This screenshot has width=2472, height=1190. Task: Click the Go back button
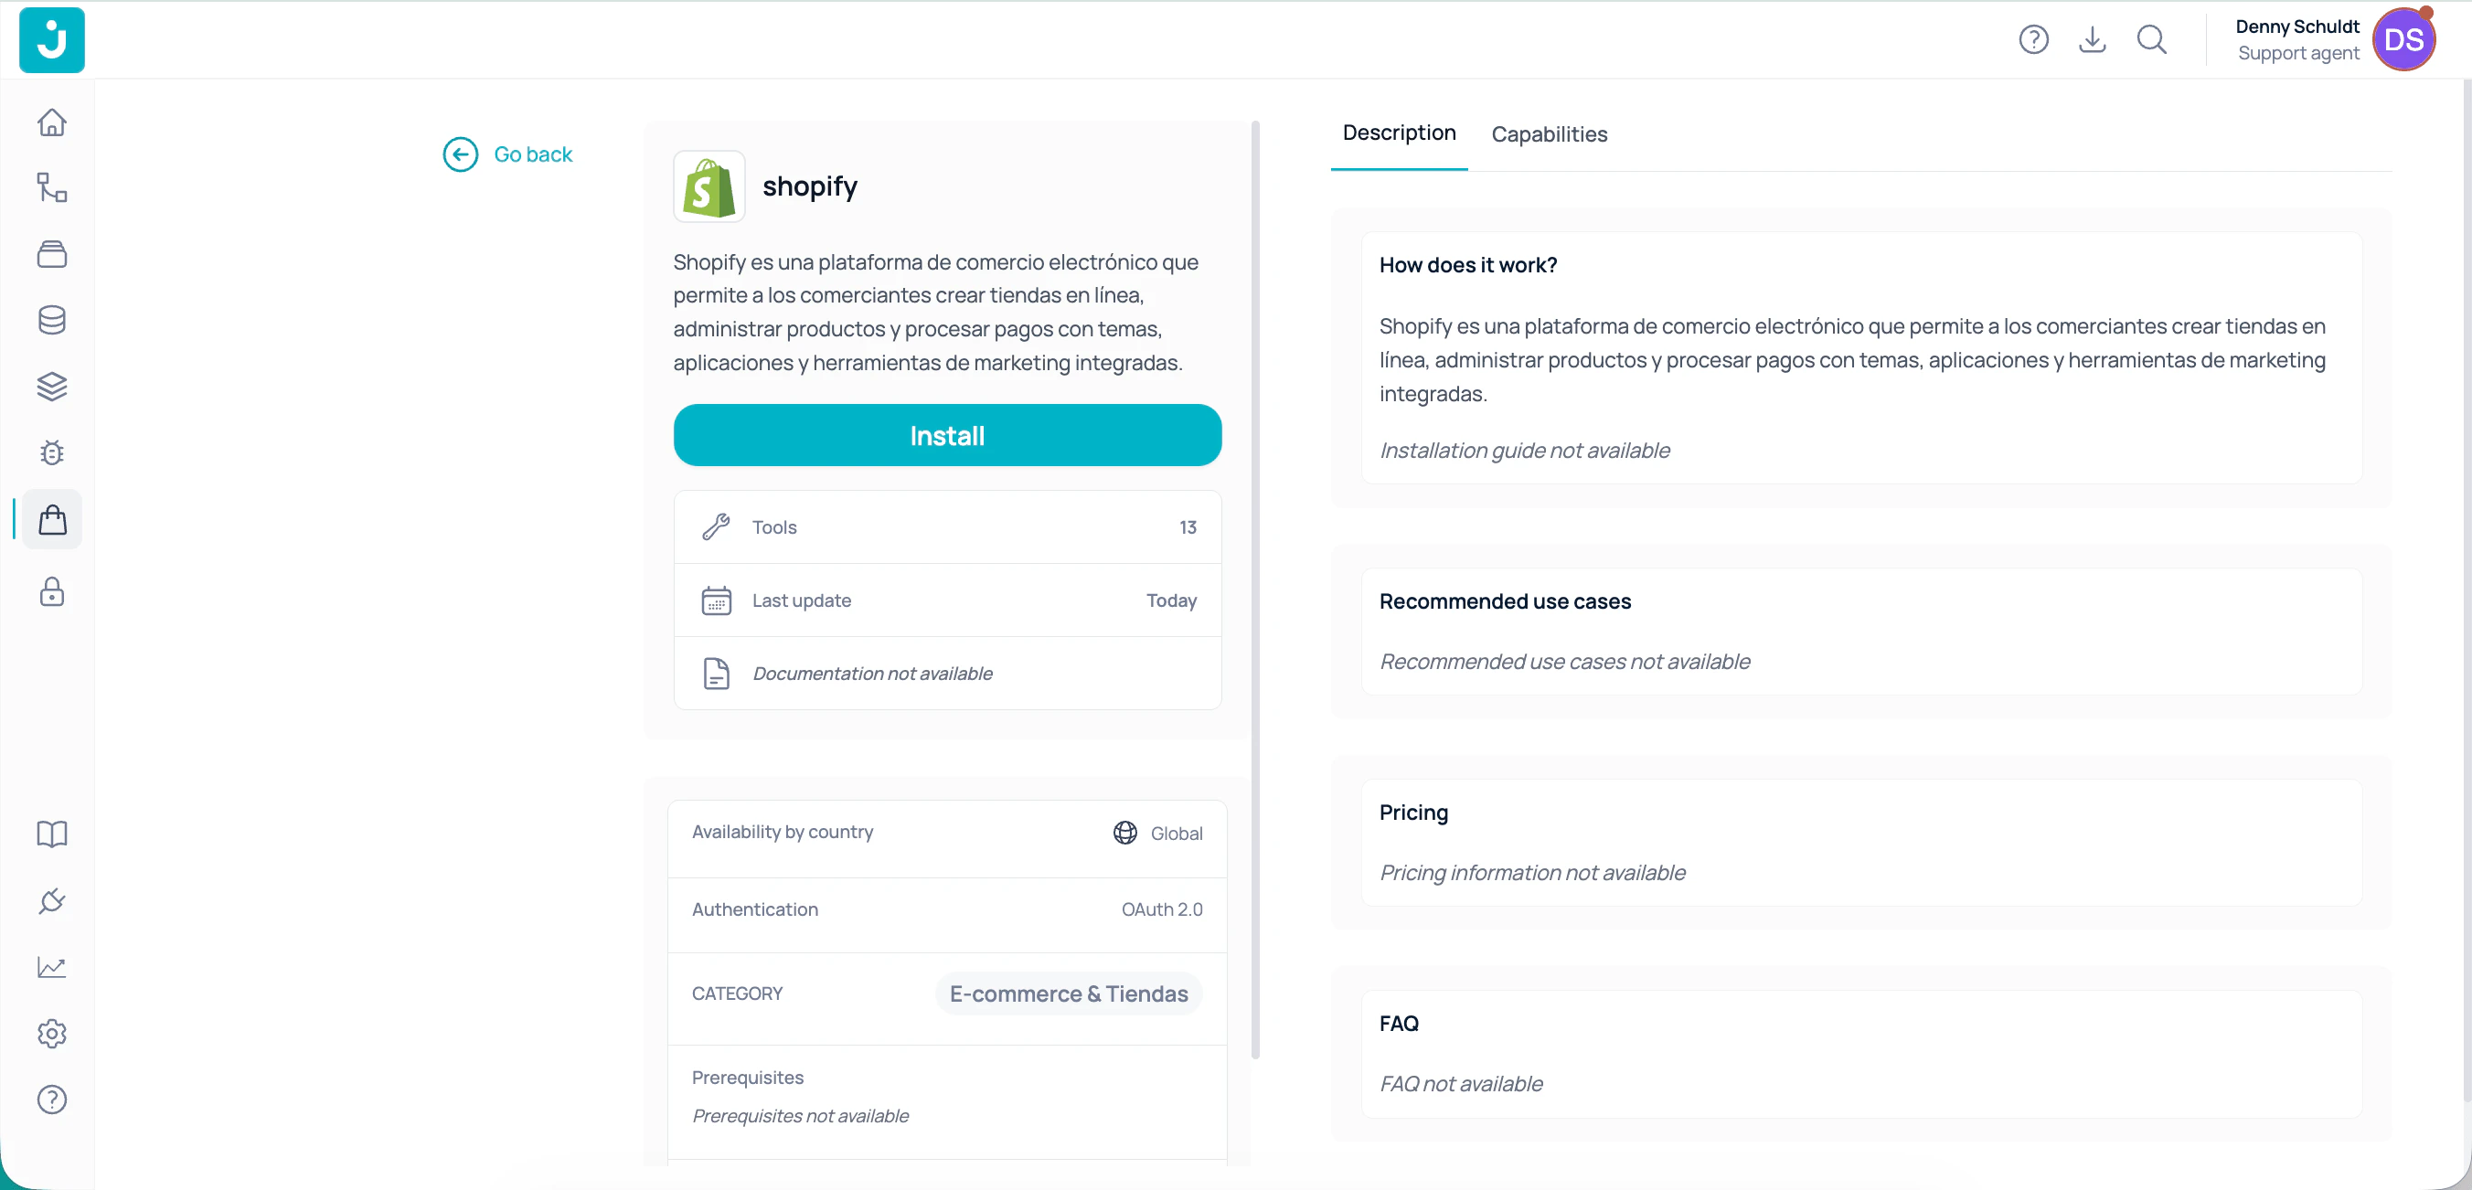click(x=508, y=154)
